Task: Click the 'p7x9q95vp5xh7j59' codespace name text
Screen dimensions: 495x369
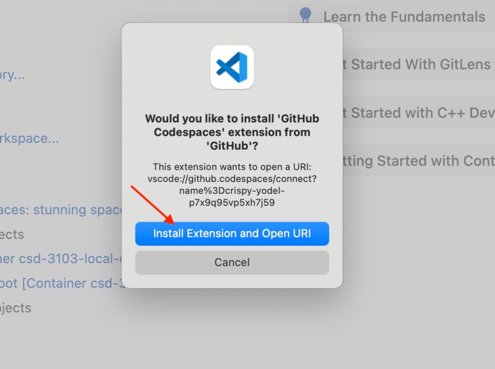Action: (232, 202)
